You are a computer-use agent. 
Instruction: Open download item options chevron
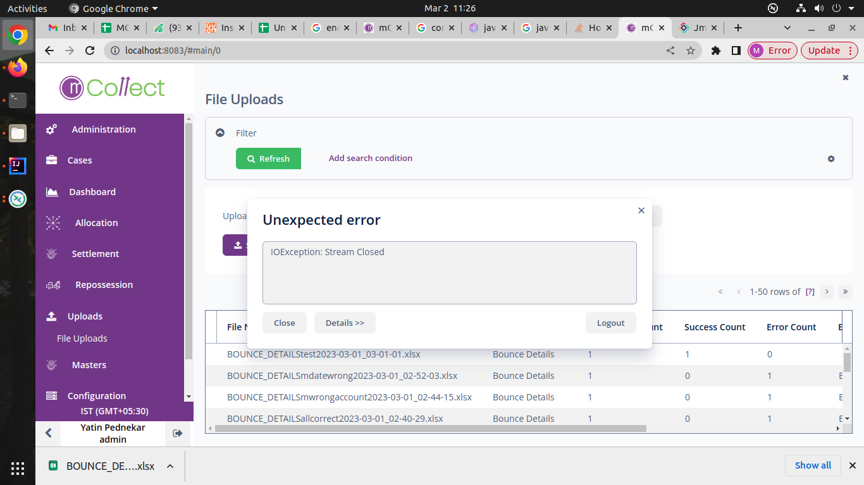click(170, 466)
